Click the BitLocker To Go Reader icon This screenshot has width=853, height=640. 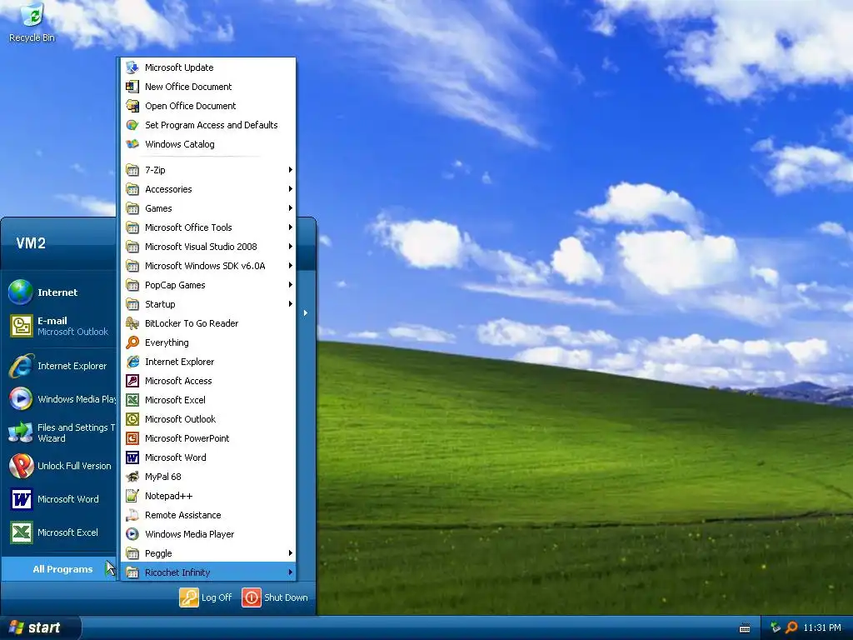coord(132,323)
